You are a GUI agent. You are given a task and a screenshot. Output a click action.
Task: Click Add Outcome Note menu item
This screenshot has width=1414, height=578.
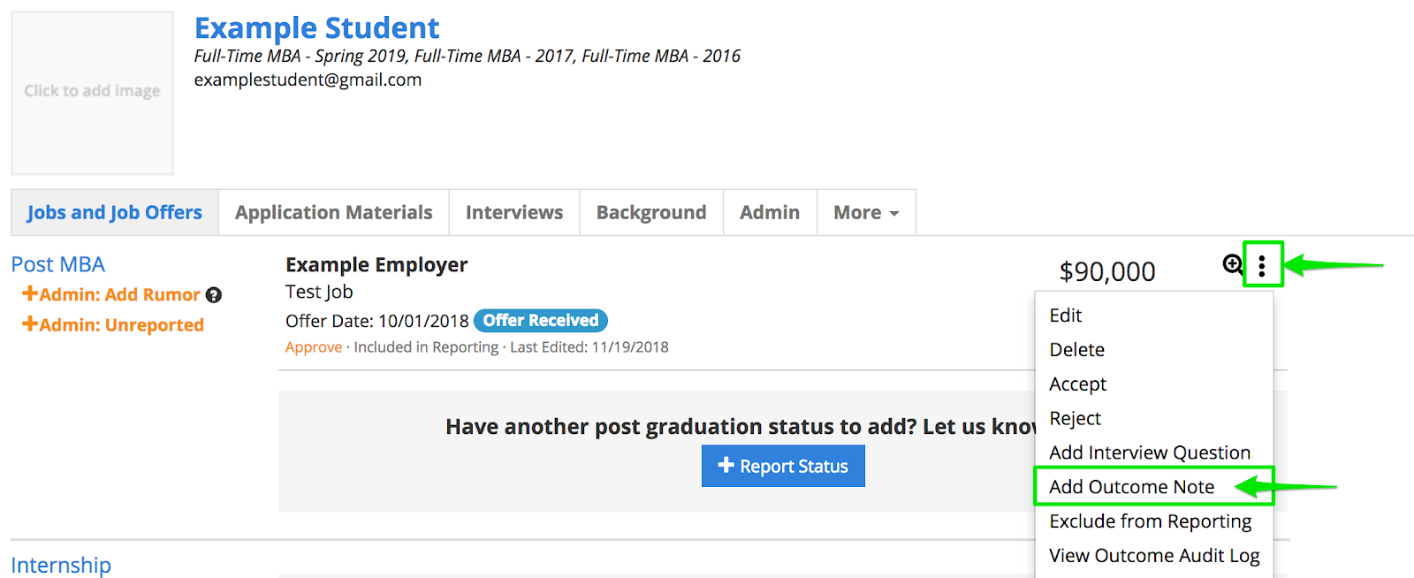(1131, 487)
